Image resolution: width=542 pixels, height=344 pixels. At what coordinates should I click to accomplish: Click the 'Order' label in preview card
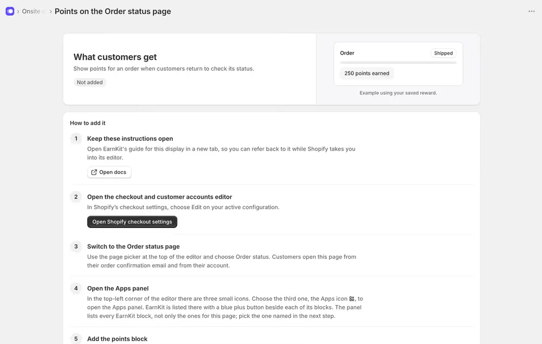[x=347, y=53]
